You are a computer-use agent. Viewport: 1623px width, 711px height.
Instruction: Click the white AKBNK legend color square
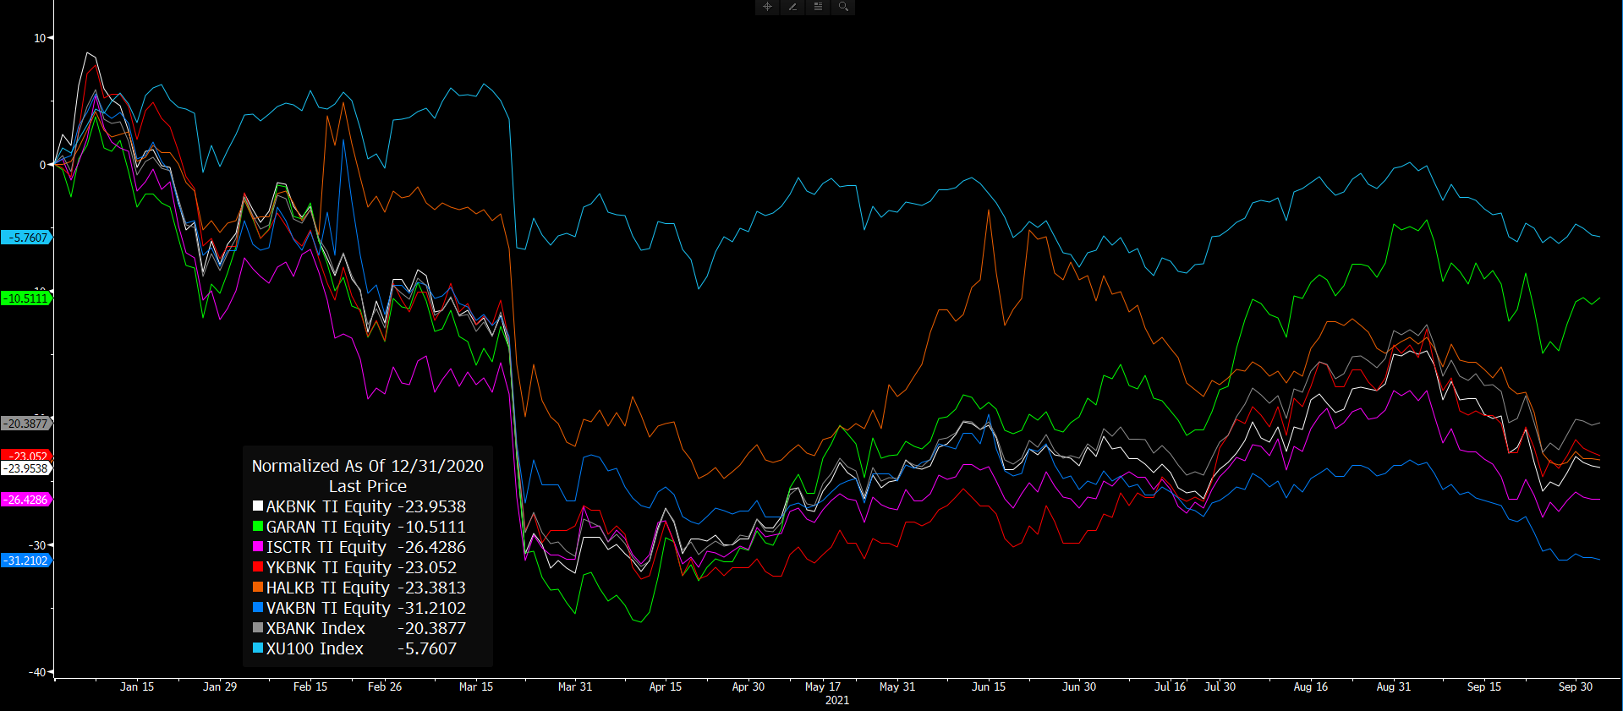click(x=258, y=506)
